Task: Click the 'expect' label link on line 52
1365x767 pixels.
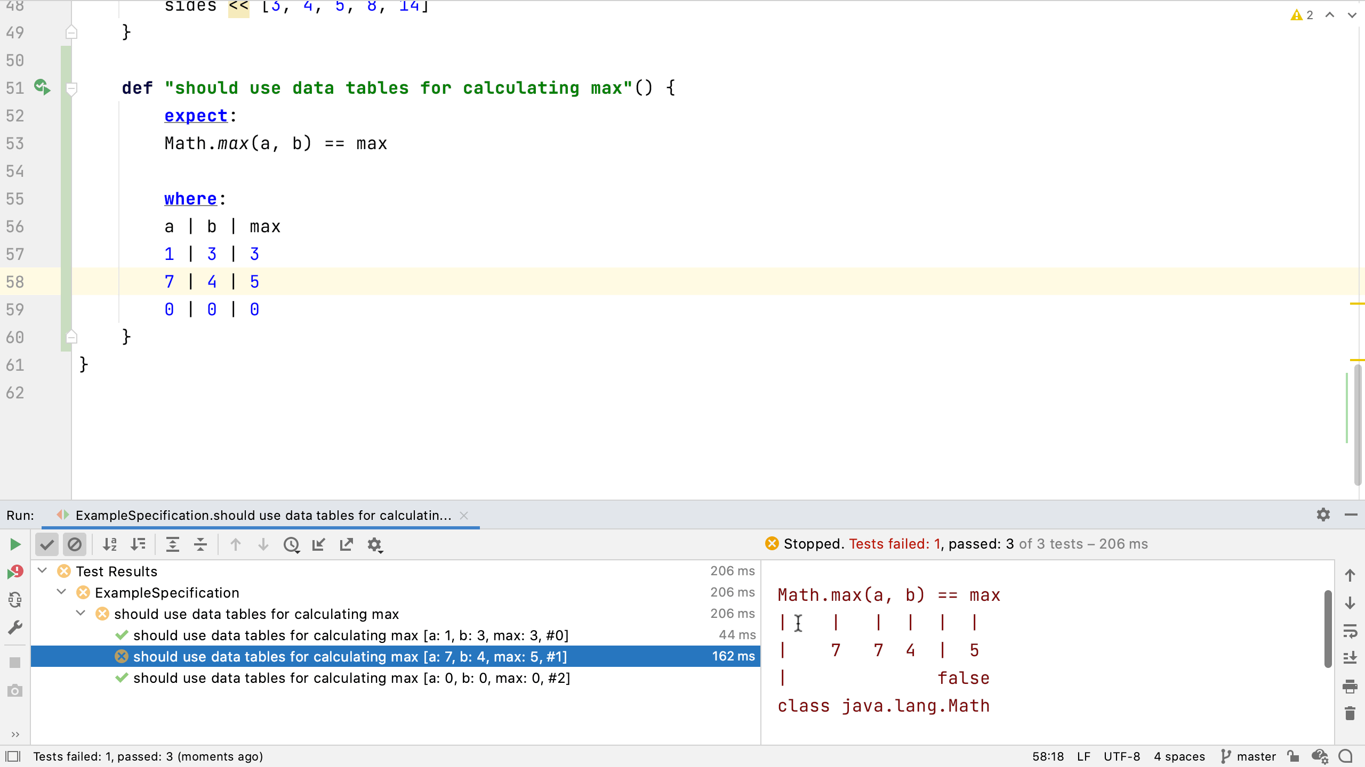Action: coord(196,116)
